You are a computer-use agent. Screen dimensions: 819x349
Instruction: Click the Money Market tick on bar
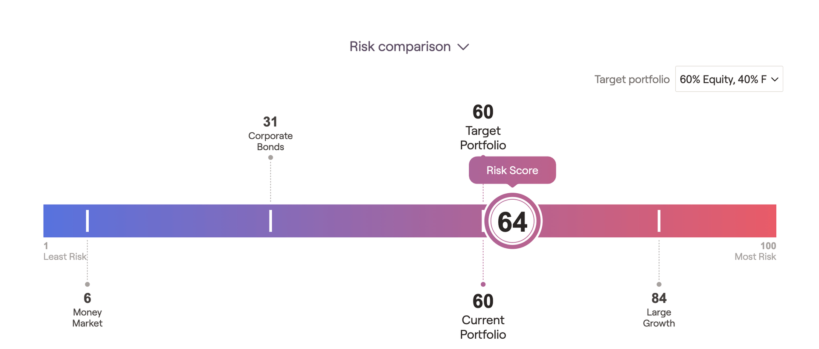(x=87, y=221)
